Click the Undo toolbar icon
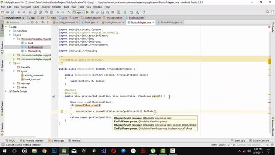275x155 pixels. pyautogui.click(x=19, y=12)
